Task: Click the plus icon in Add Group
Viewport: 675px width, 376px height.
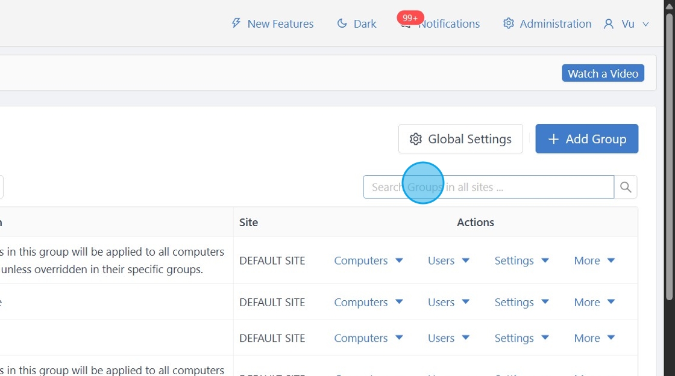Action: tap(554, 139)
